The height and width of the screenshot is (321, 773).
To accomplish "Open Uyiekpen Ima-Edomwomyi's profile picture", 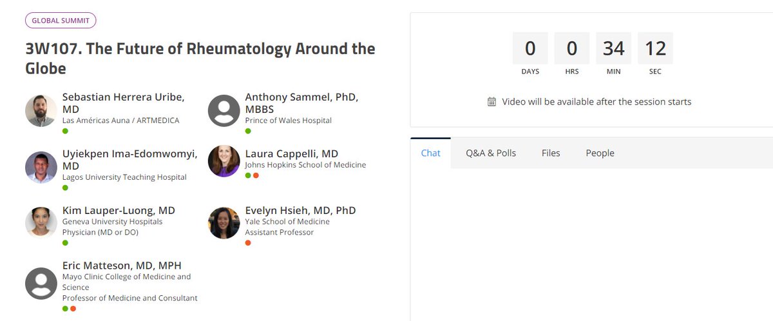I will click(41, 168).
